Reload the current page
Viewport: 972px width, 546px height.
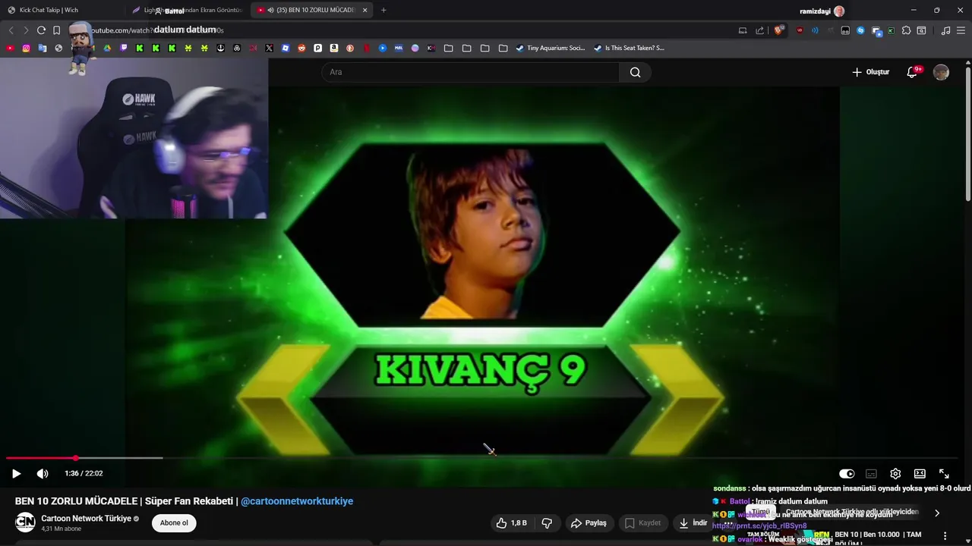click(x=41, y=30)
